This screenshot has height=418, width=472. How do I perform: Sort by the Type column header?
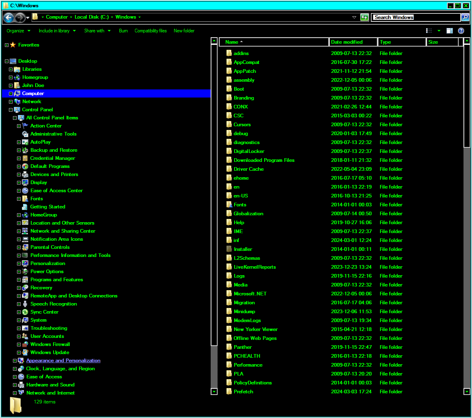pyautogui.click(x=402, y=42)
